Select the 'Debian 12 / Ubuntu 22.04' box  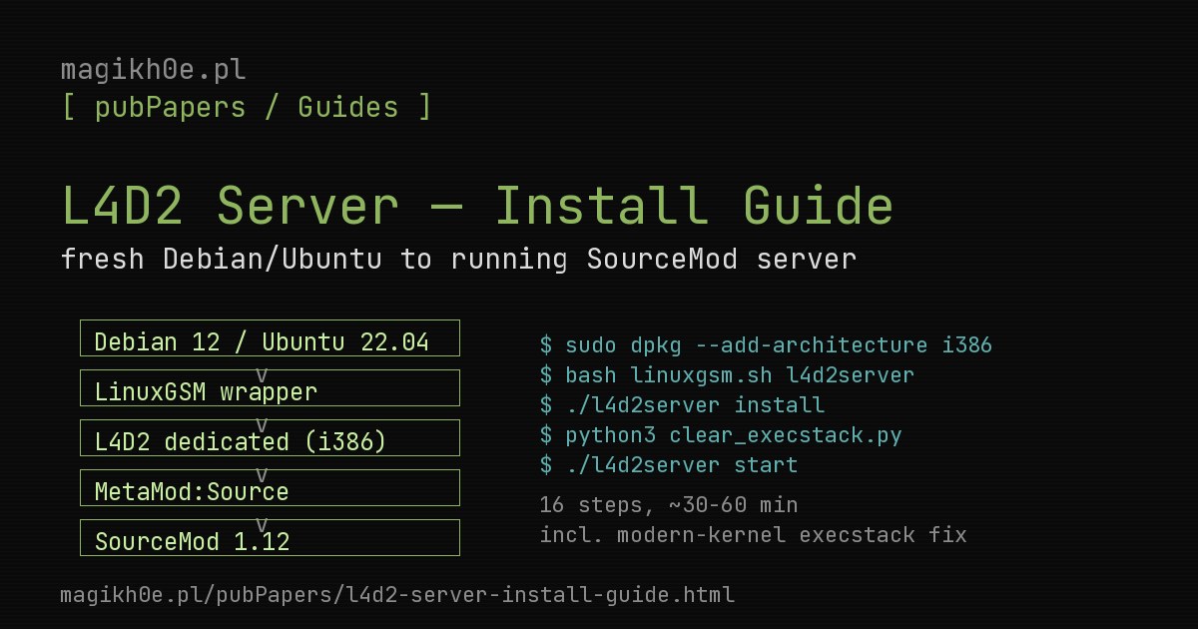click(x=270, y=338)
